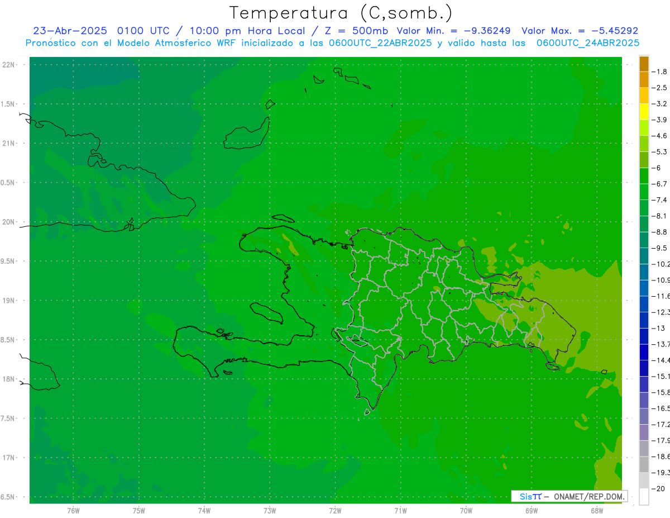Image resolution: width=670 pixels, height=518 pixels.
Task: Click the orange swatch above the -1.8 label
Action: point(644,64)
